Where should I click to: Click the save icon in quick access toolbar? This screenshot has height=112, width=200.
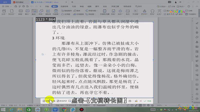(x=16, y=6)
